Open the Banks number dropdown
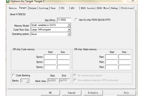The height and width of the screenshot is (96, 154). point(25,81)
